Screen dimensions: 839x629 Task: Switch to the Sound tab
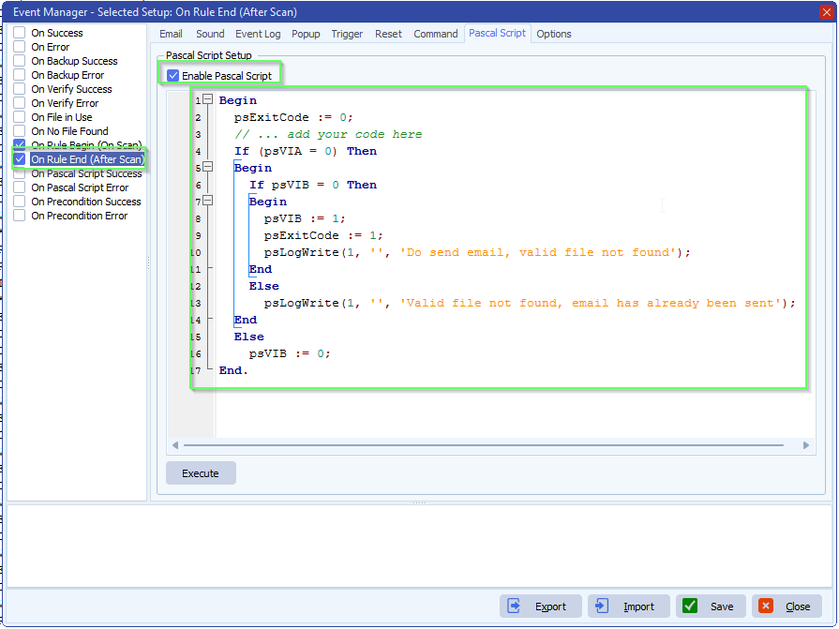(x=210, y=34)
